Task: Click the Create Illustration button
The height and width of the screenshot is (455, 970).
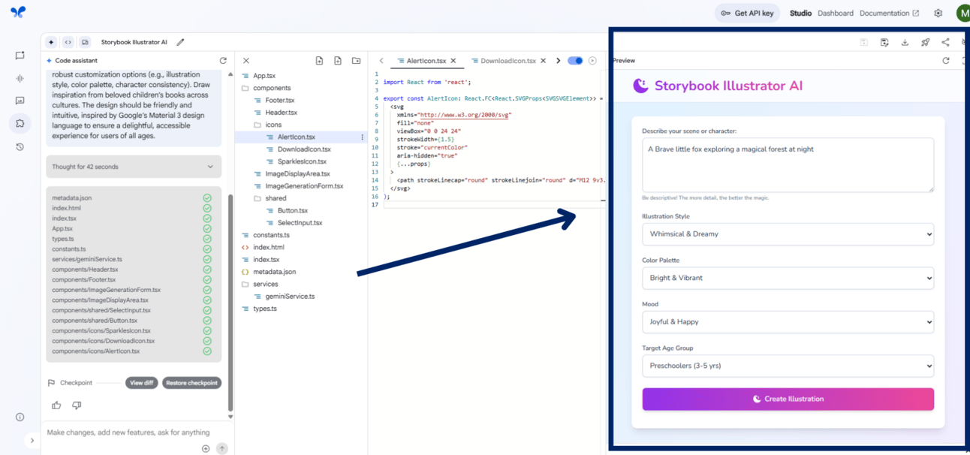Action: (788, 399)
